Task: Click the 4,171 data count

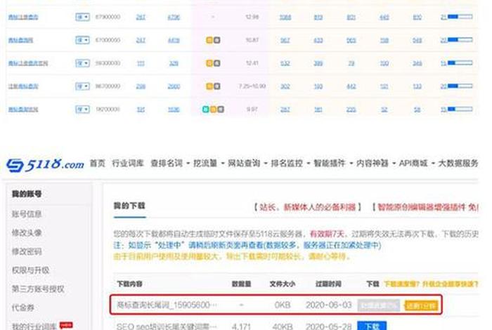Action: [x=241, y=326]
